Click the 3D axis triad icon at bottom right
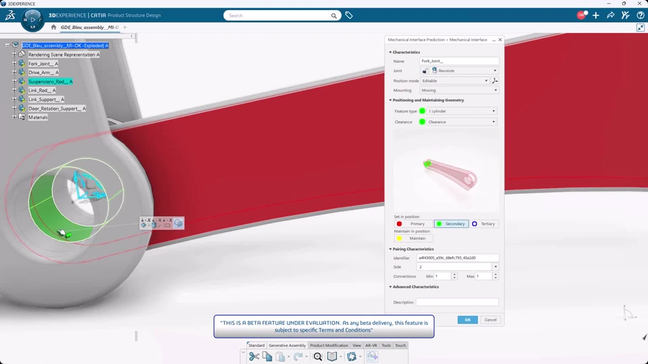This screenshot has height=364, width=648. click(x=628, y=313)
